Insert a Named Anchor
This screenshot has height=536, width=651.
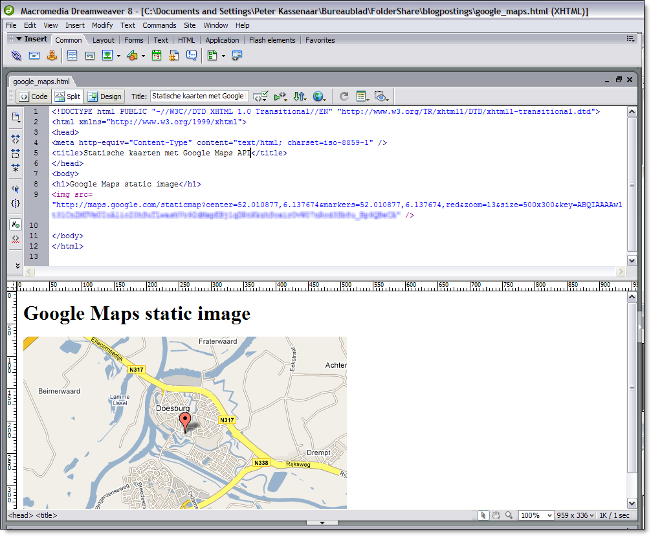point(52,55)
